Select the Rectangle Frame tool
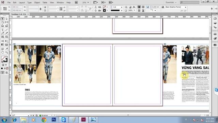The image size is (218, 123). 3,37
